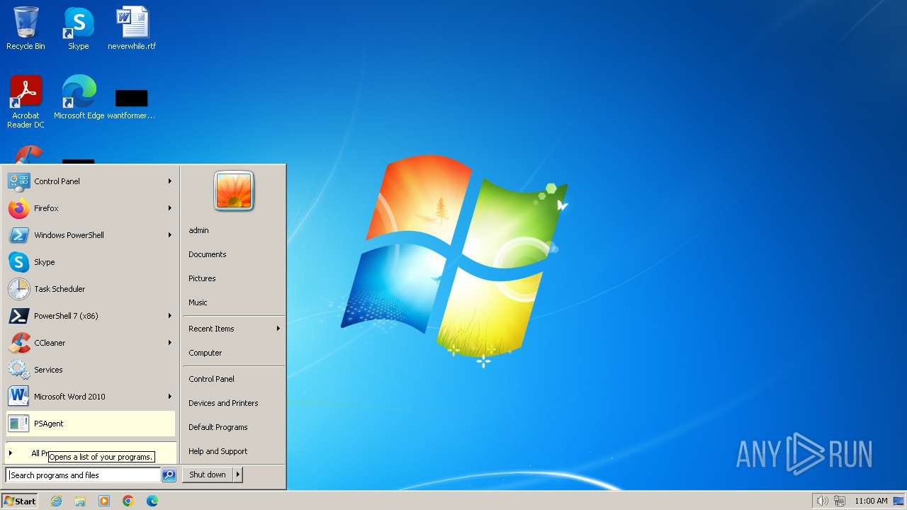
Task: Click the Shut down button
Action: click(208, 475)
